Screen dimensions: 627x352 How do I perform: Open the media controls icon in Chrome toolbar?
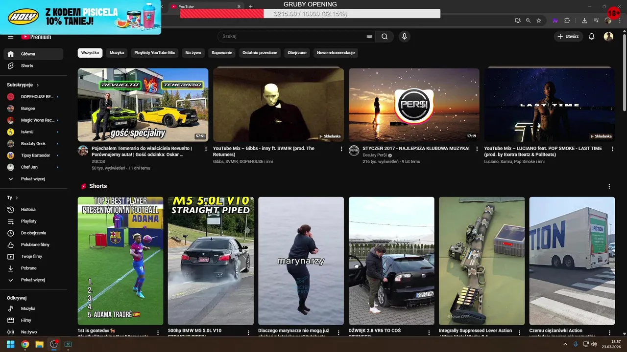click(x=596, y=21)
